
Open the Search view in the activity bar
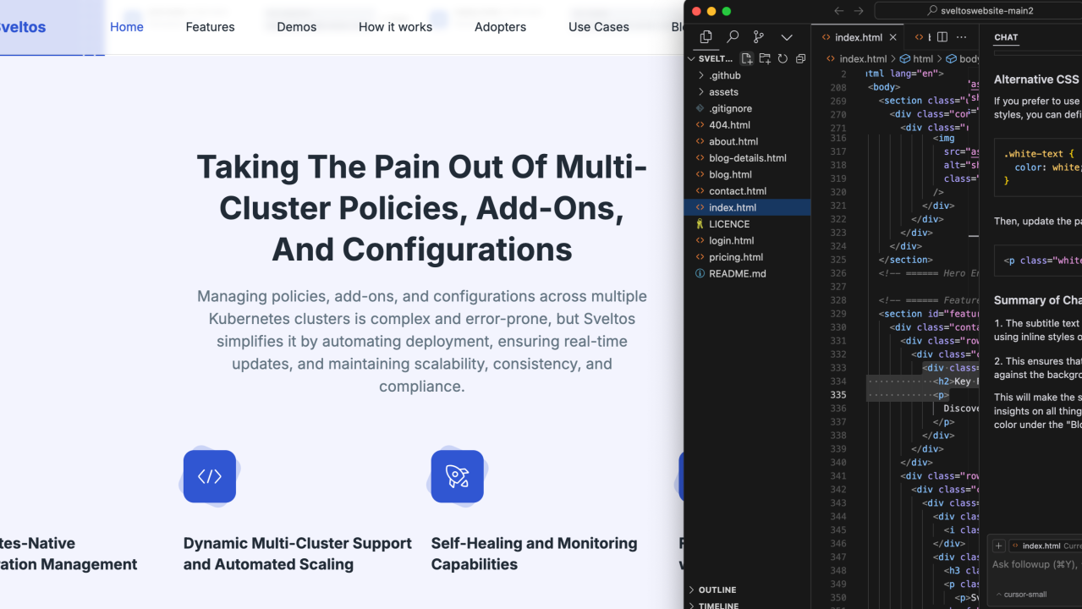pos(733,37)
